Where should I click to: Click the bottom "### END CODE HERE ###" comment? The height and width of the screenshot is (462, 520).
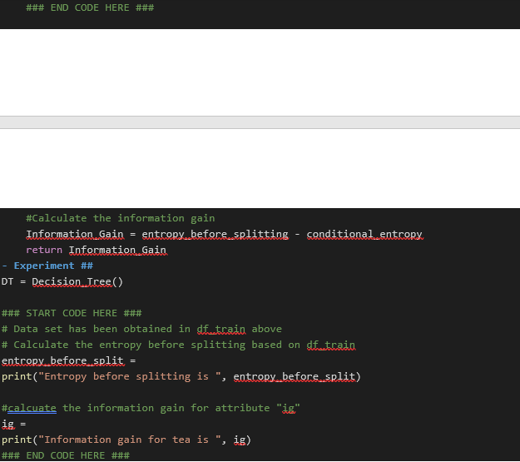tap(66, 455)
